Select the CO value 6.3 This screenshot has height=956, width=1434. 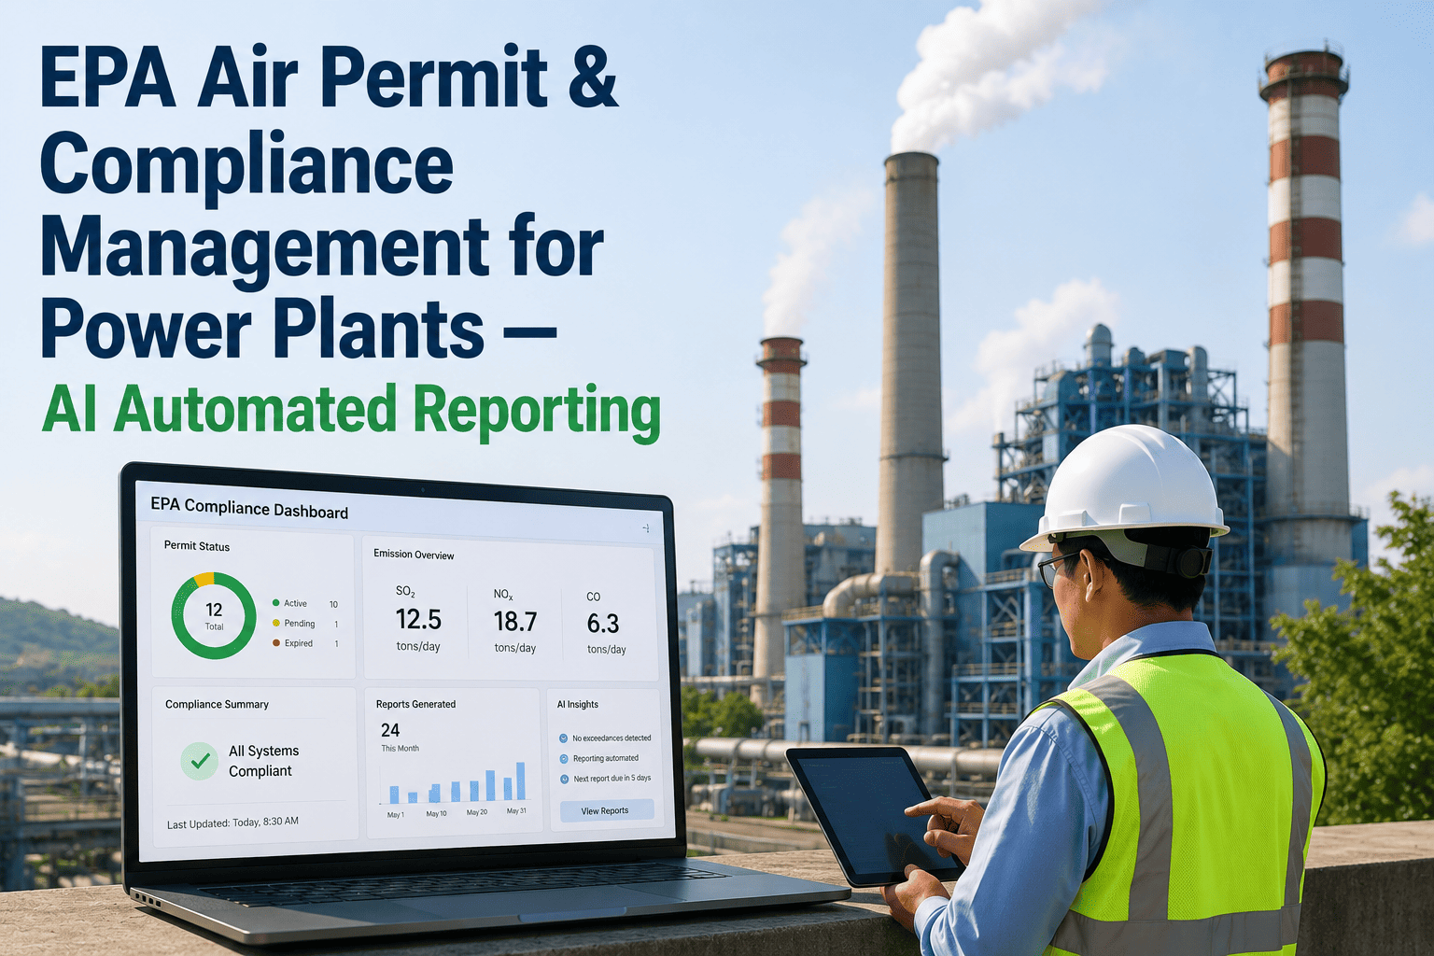click(x=603, y=624)
